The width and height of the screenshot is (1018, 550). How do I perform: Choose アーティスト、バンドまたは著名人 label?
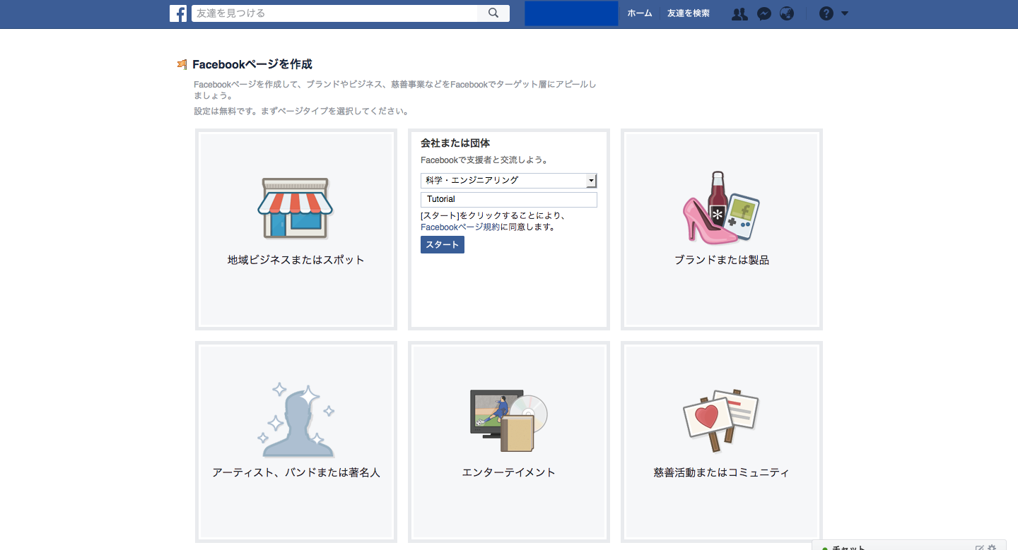coord(296,472)
